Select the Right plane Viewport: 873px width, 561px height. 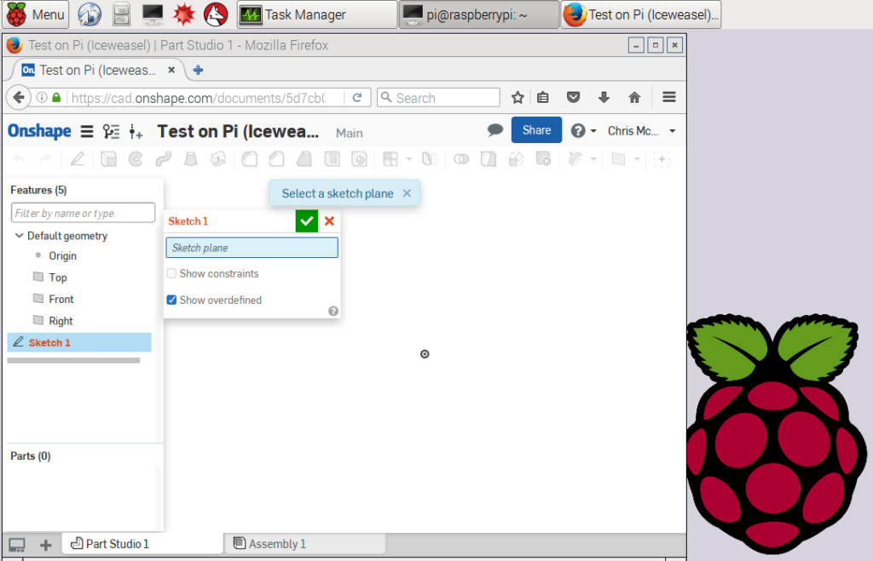(61, 321)
